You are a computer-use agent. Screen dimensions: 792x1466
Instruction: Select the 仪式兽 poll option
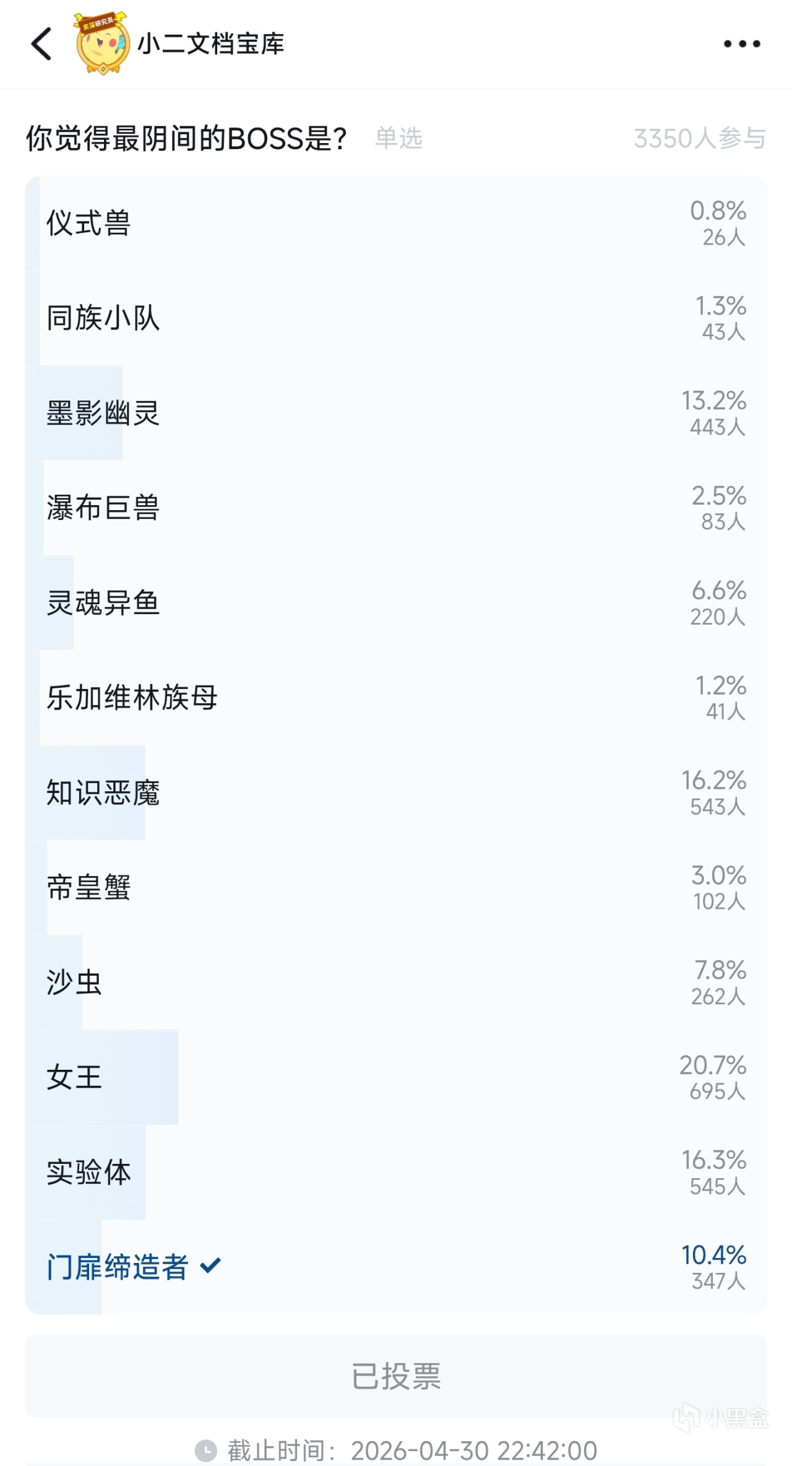pyautogui.click(x=396, y=223)
